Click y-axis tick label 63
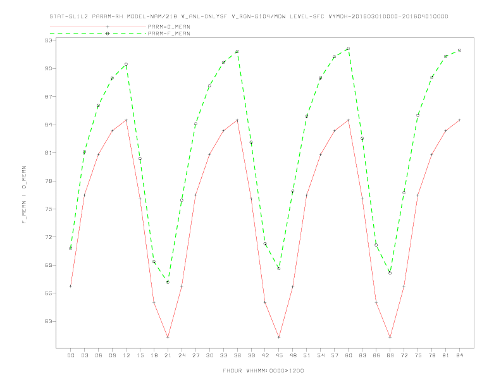 click(x=49, y=321)
